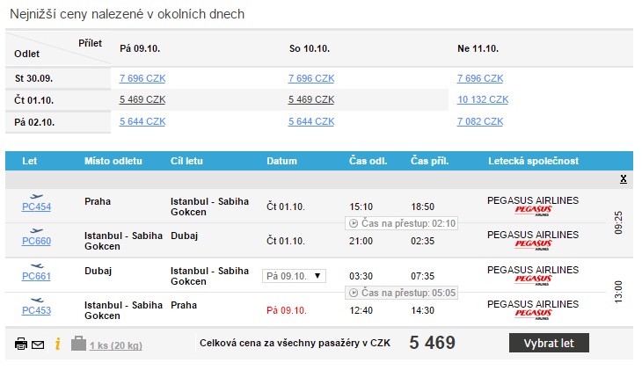Select the 10 132 CZK price
The height and width of the screenshot is (370, 642).
[483, 99]
